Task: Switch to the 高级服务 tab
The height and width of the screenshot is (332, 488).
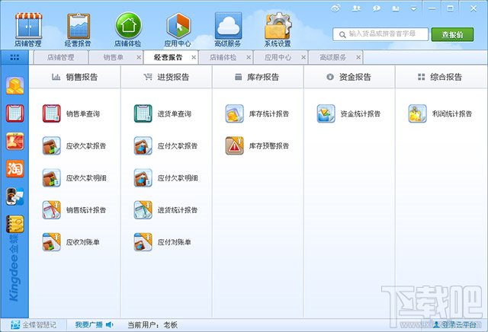Action: point(332,58)
